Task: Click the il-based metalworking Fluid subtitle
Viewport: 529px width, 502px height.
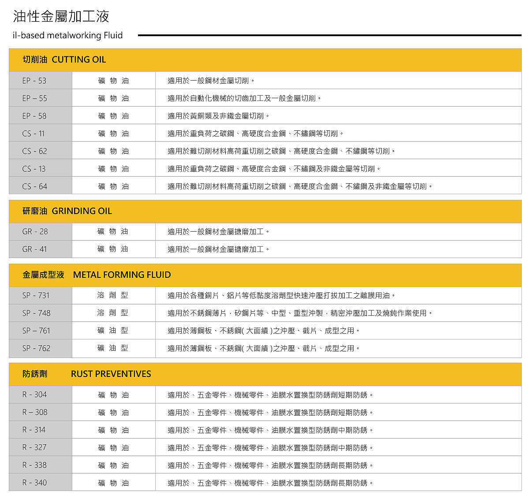Action: (67, 35)
